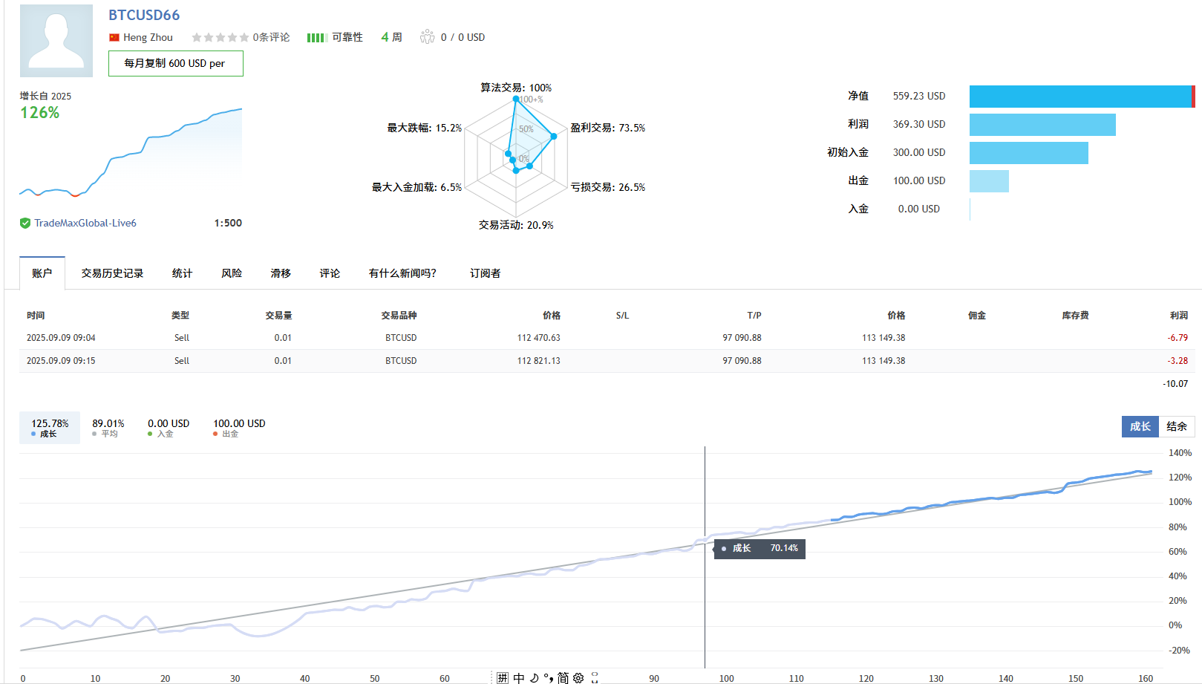Click the subscribers group icon

(x=427, y=37)
